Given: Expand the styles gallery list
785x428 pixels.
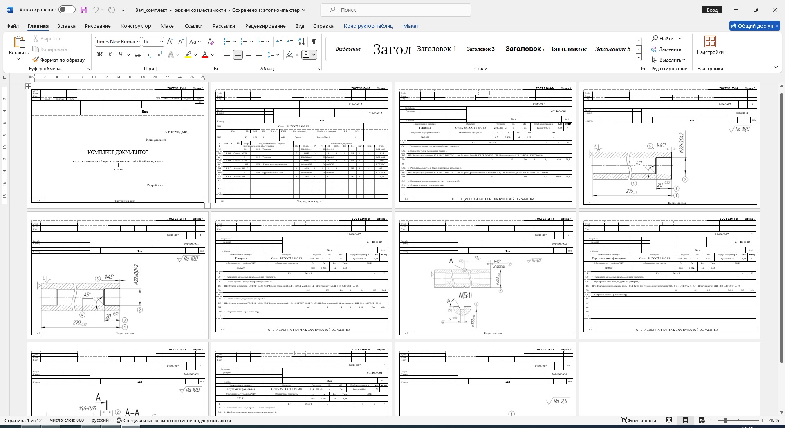Looking at the screenshot, I should coord(639,58).
